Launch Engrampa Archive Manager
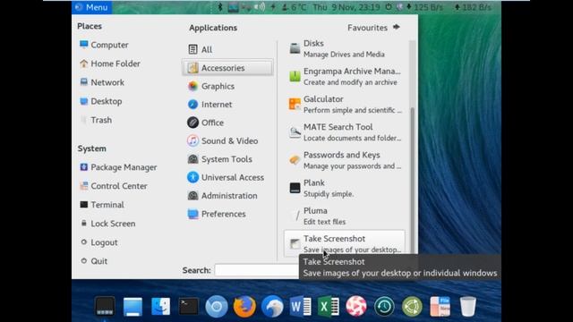This screenshot has width=573, height=322. (345, 76)
